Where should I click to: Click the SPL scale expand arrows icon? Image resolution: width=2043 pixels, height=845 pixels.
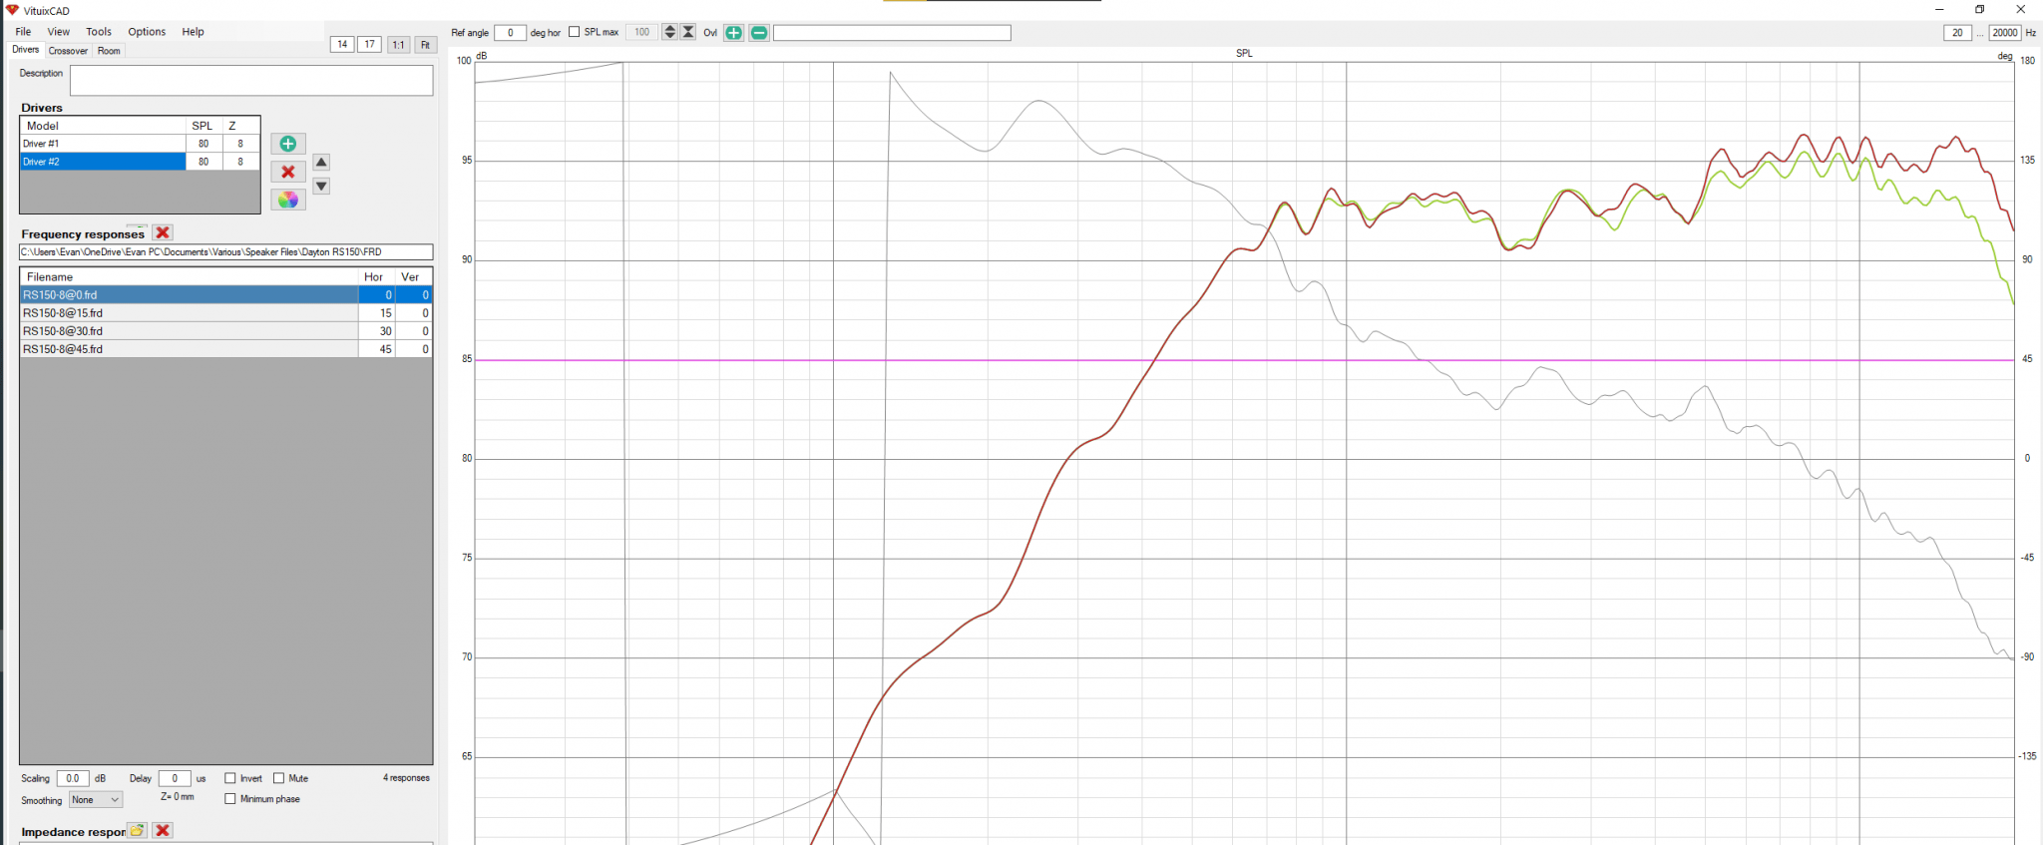(670, 33)
